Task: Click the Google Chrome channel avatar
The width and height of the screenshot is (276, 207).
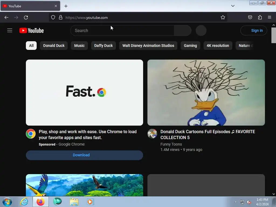Action: [x=31, y=134]
